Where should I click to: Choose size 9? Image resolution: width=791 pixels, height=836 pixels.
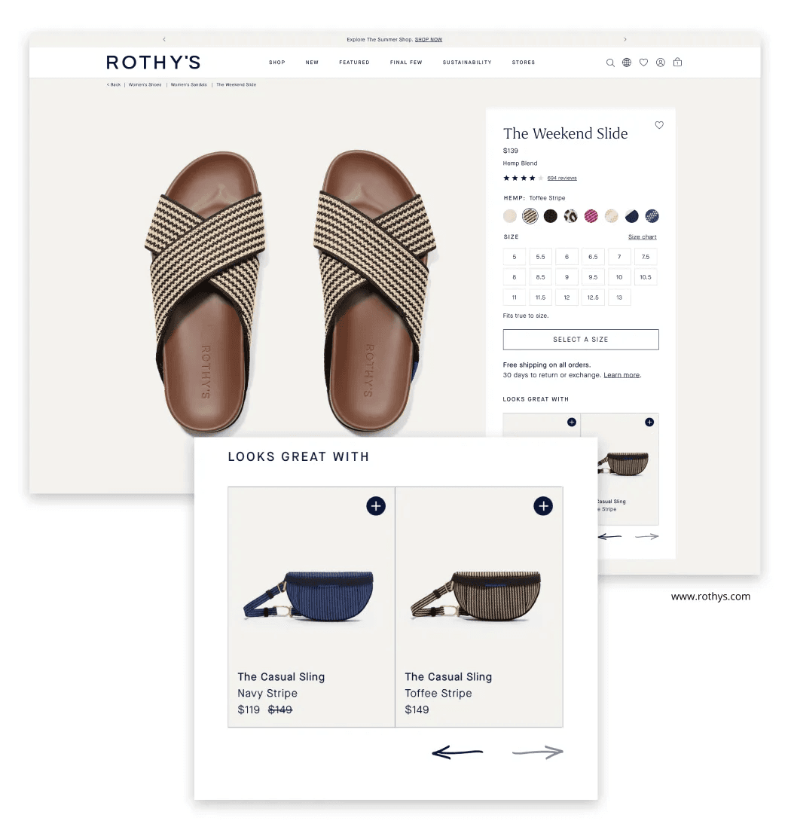(x=567, y=277)
